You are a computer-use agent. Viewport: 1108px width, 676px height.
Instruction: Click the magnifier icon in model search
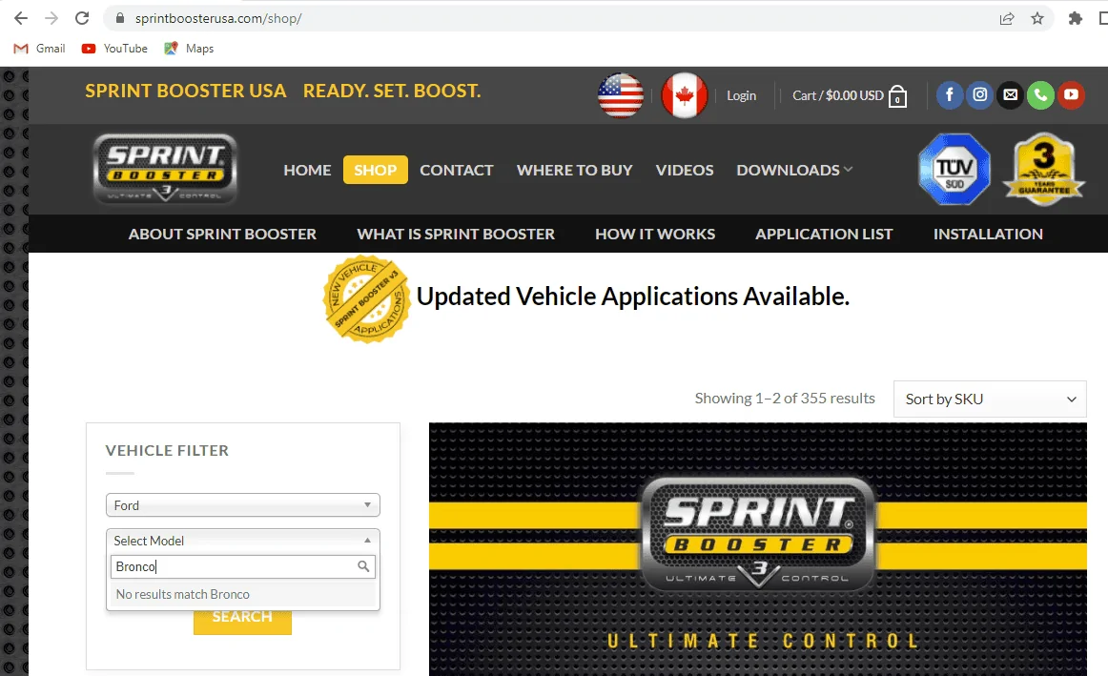pos(363,566)
